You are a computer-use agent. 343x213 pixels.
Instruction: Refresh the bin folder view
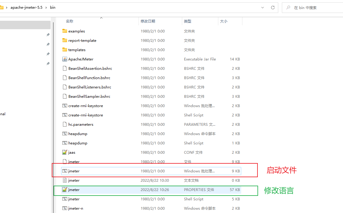click(x=273, y=8)
